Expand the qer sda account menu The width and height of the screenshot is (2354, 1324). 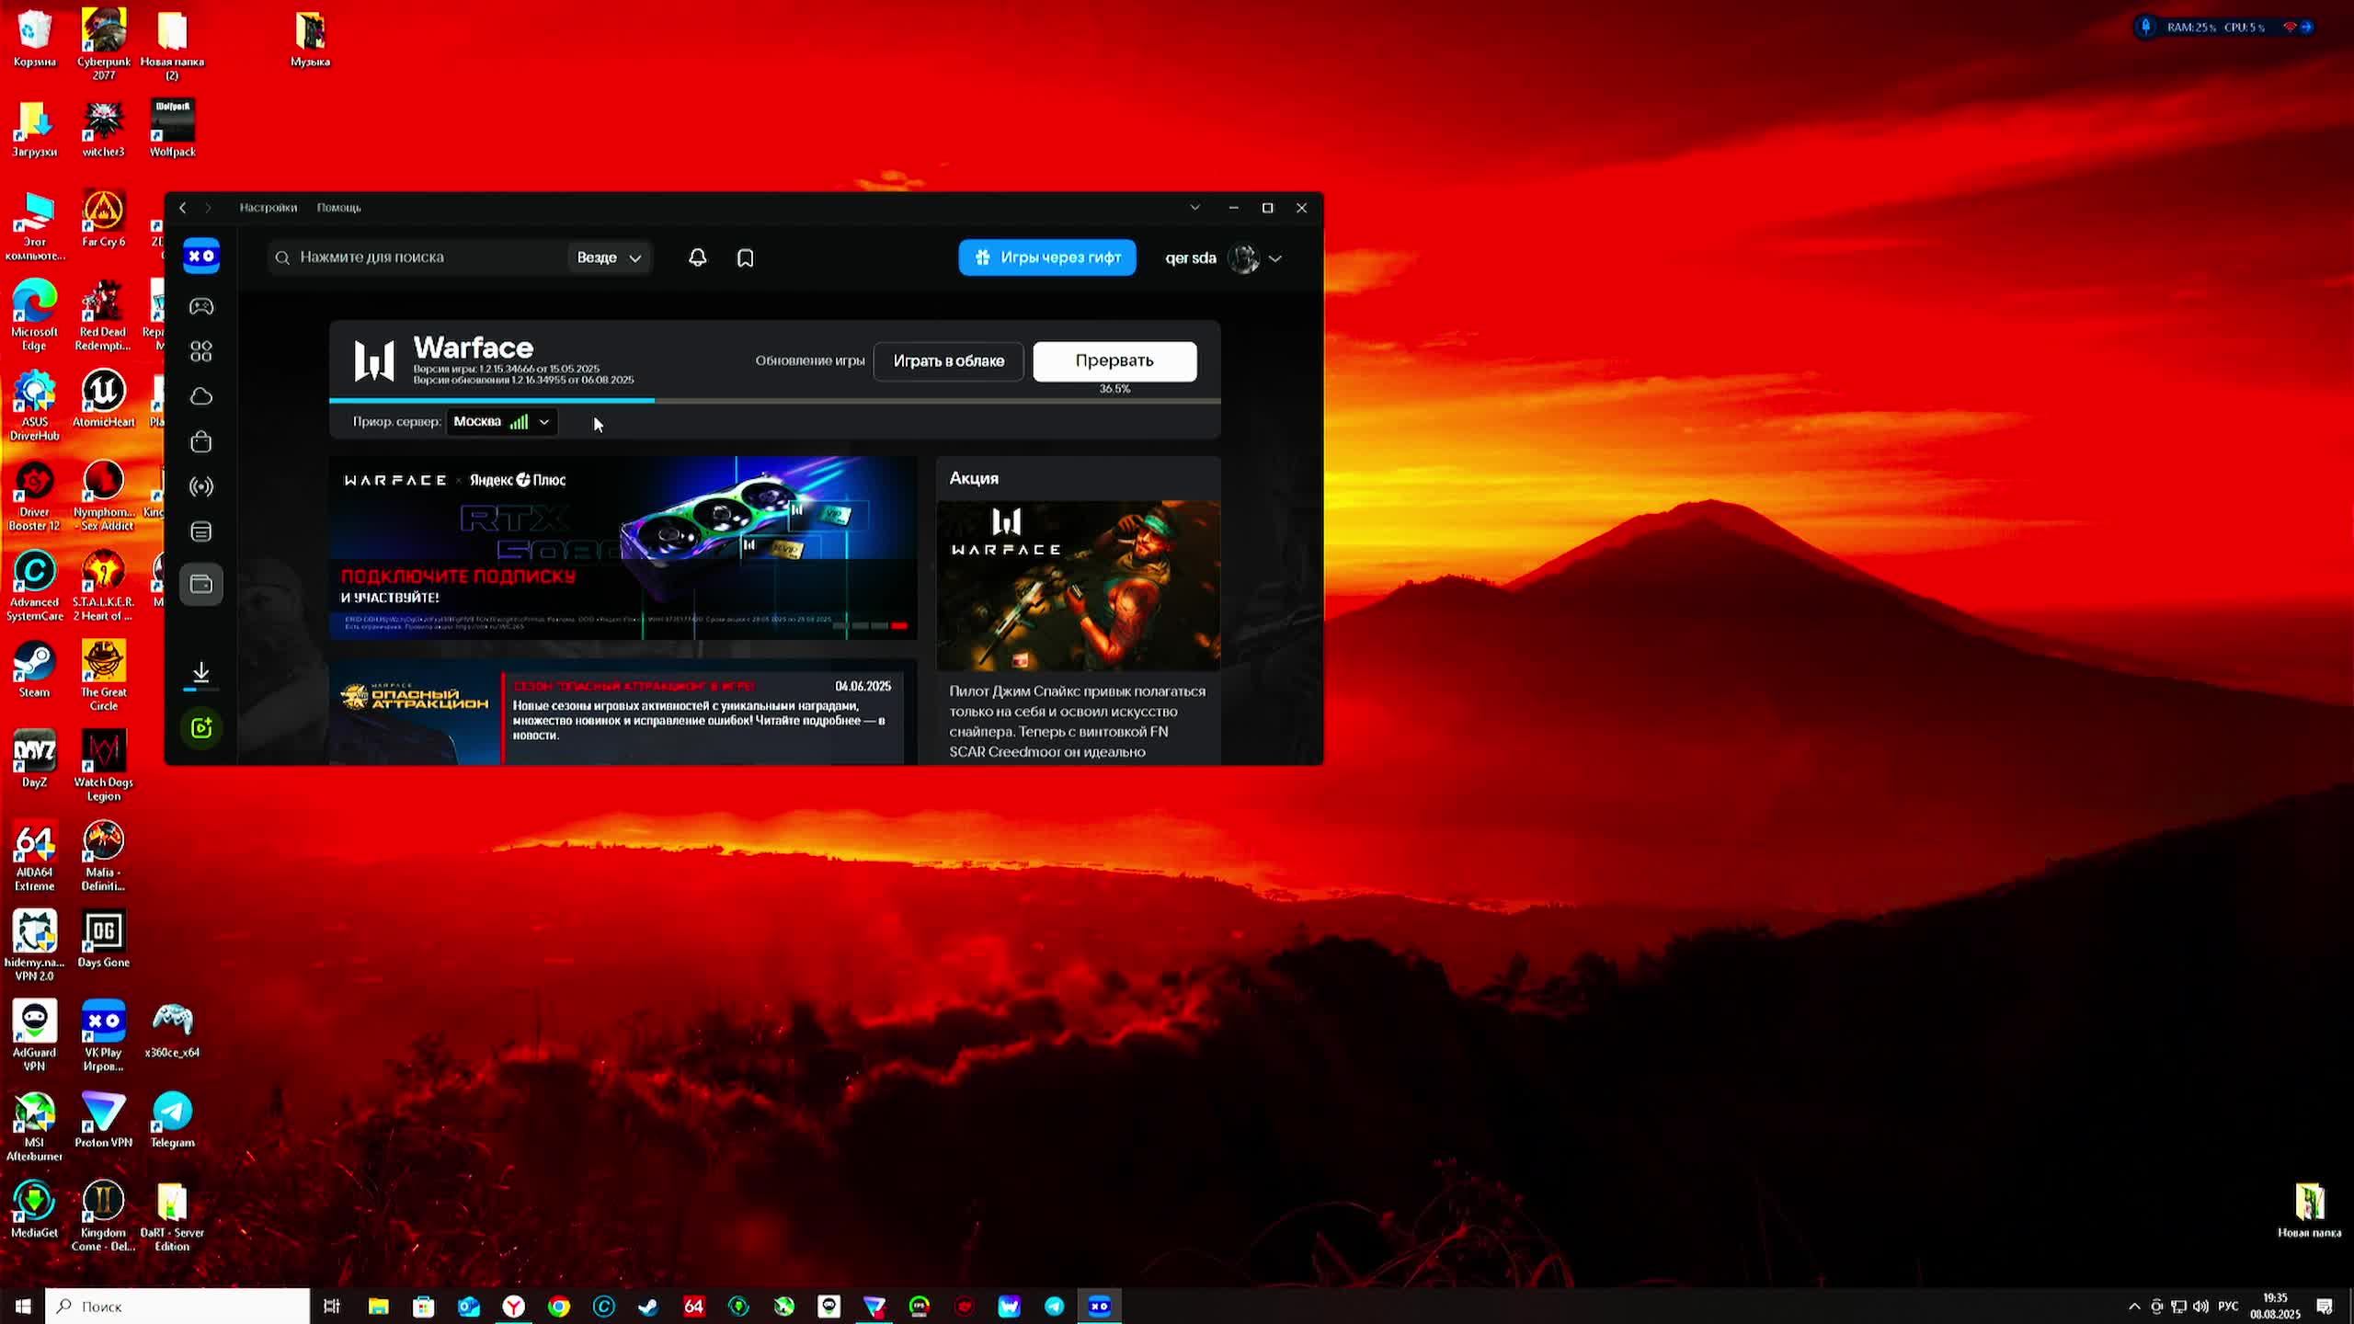(x=1274, y=258)
